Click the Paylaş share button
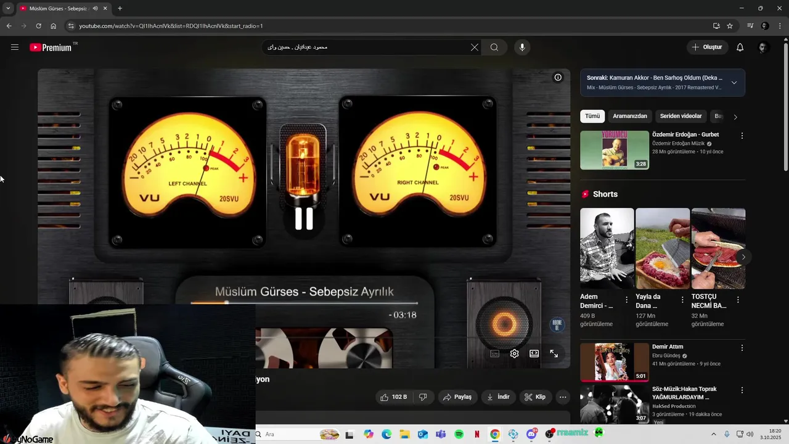Viewport: 789px width, 444px height. [457, 397]
